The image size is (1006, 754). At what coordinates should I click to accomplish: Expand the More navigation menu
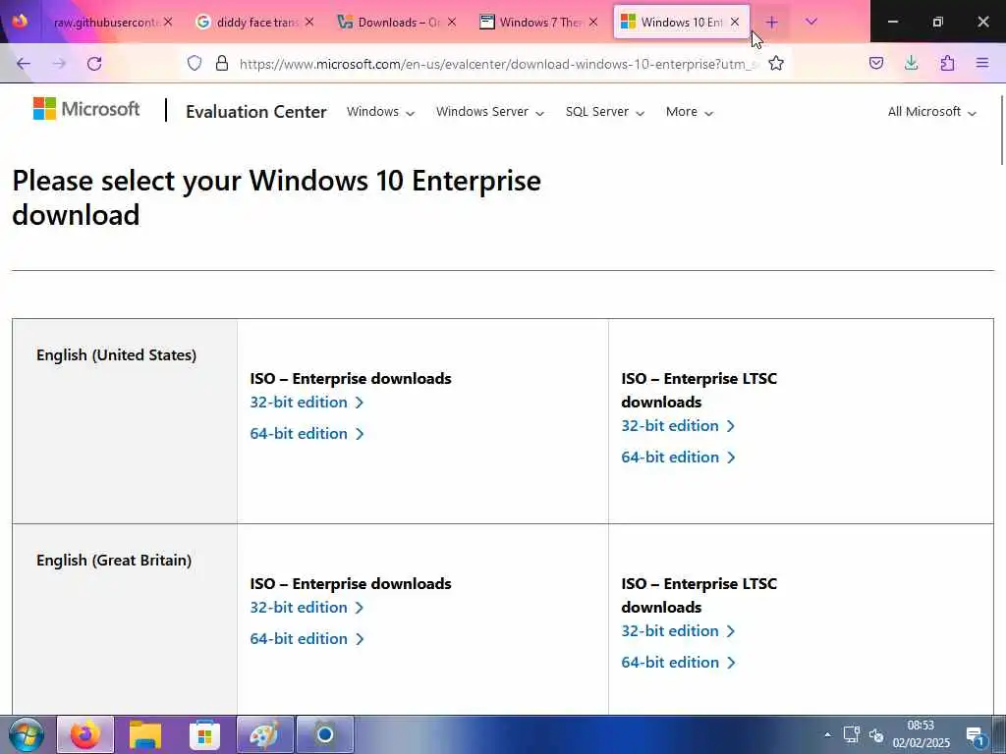[690, 112]
